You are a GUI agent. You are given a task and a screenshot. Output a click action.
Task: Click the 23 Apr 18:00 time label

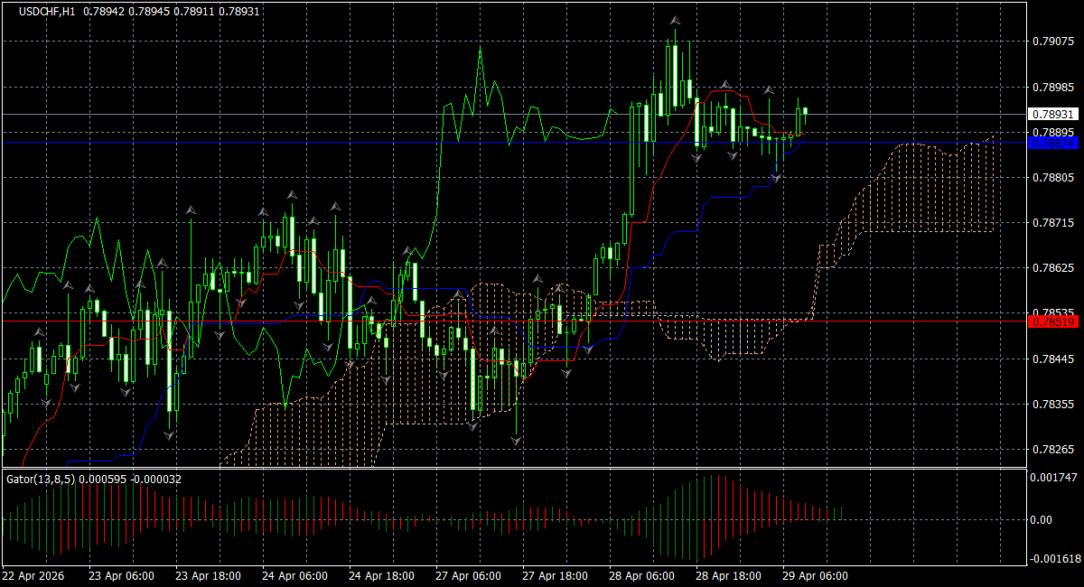(208, 575)
